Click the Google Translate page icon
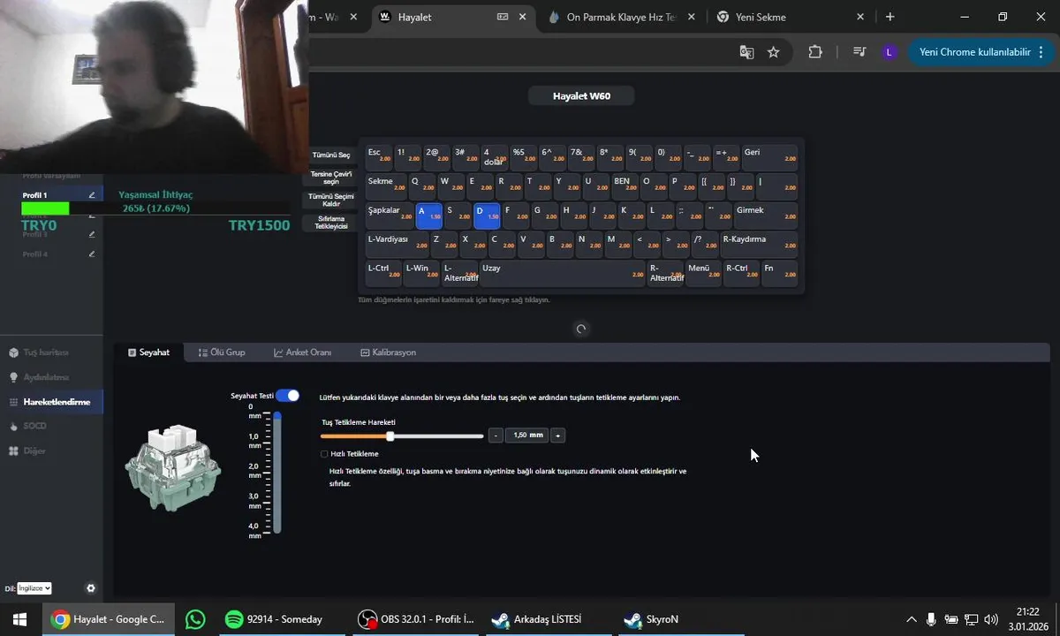 pyautogui.click(x=746, y=52)
